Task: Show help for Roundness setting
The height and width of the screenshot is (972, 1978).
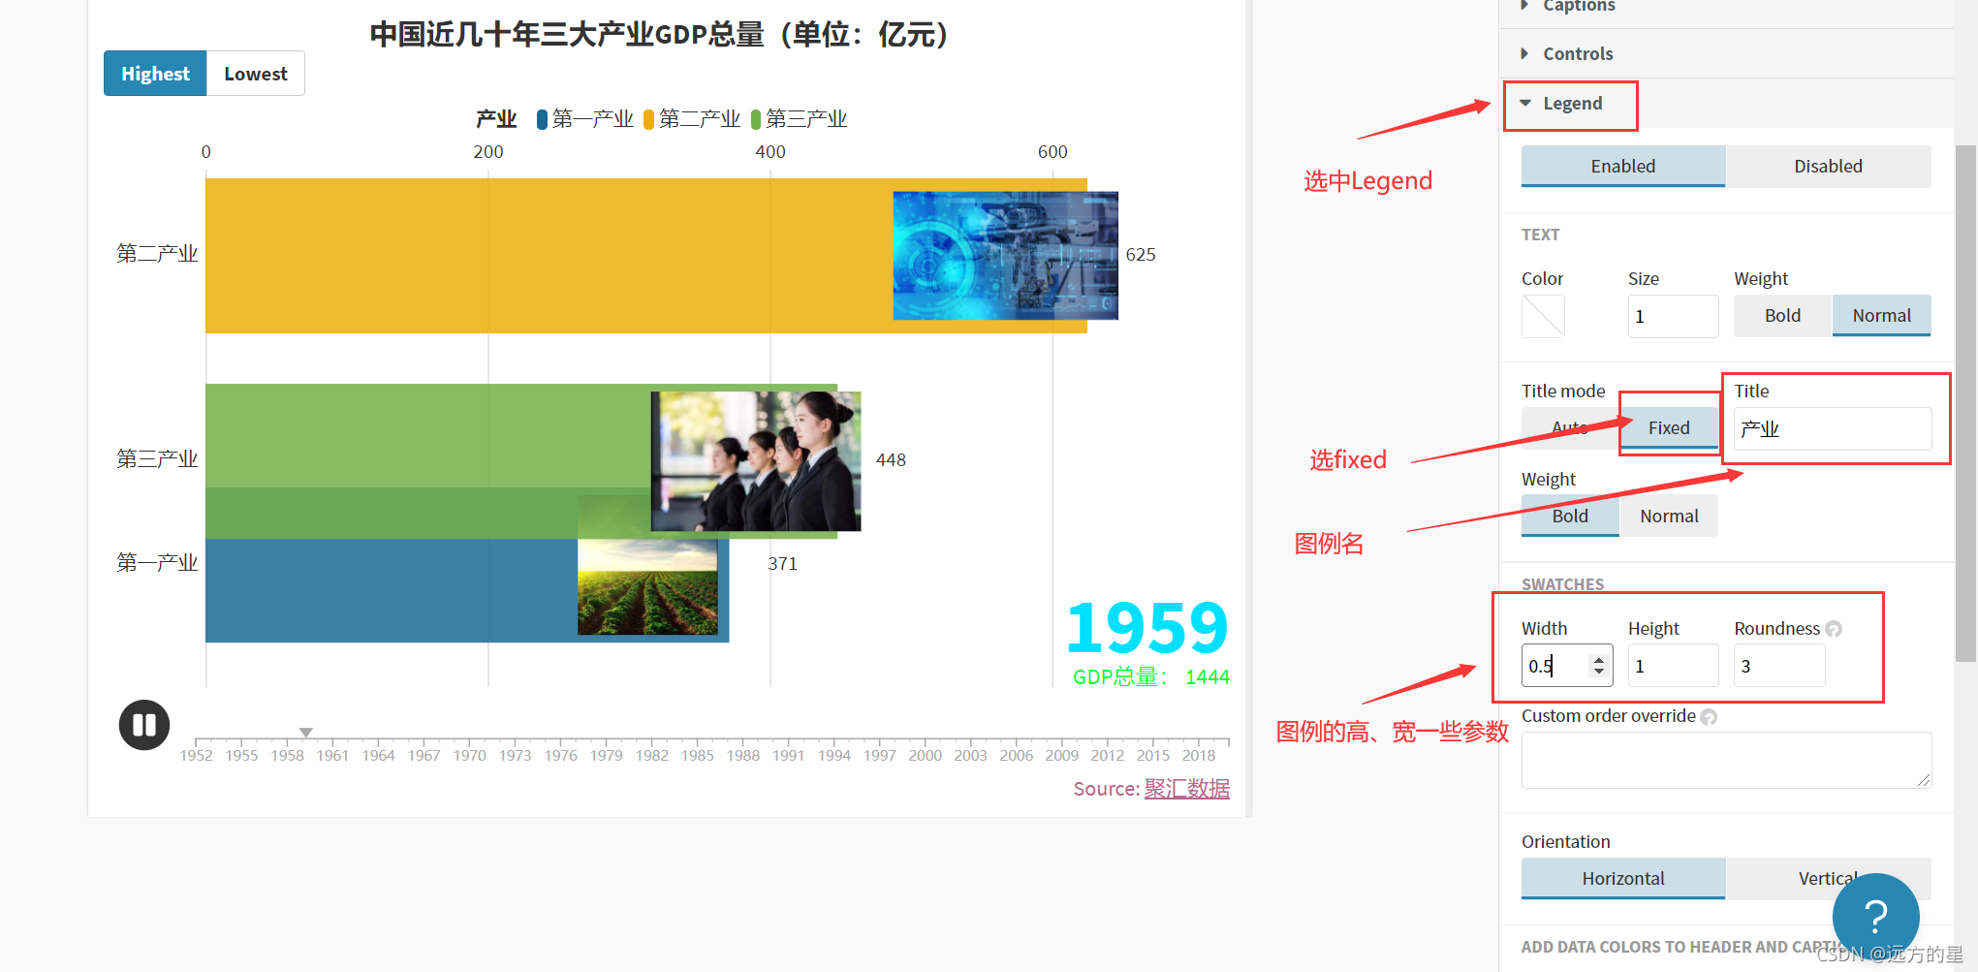Action: click(x=1834, y=629)
